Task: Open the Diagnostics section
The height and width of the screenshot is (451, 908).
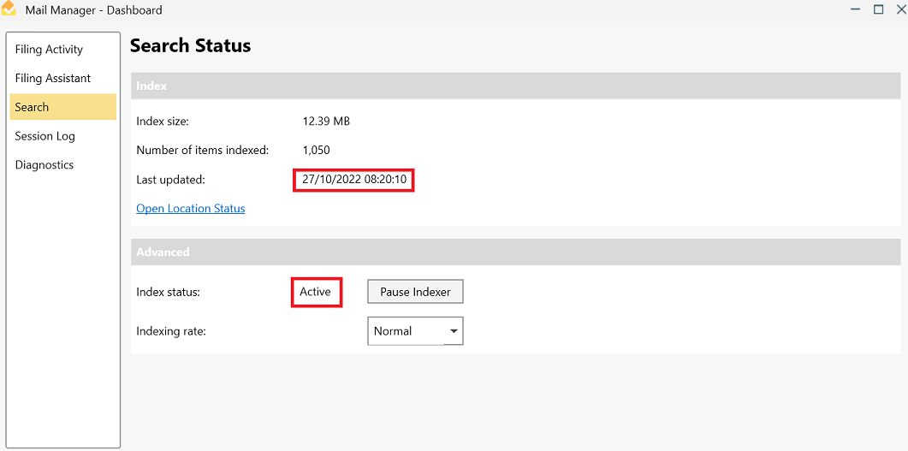Action: [x=44, y=165]
